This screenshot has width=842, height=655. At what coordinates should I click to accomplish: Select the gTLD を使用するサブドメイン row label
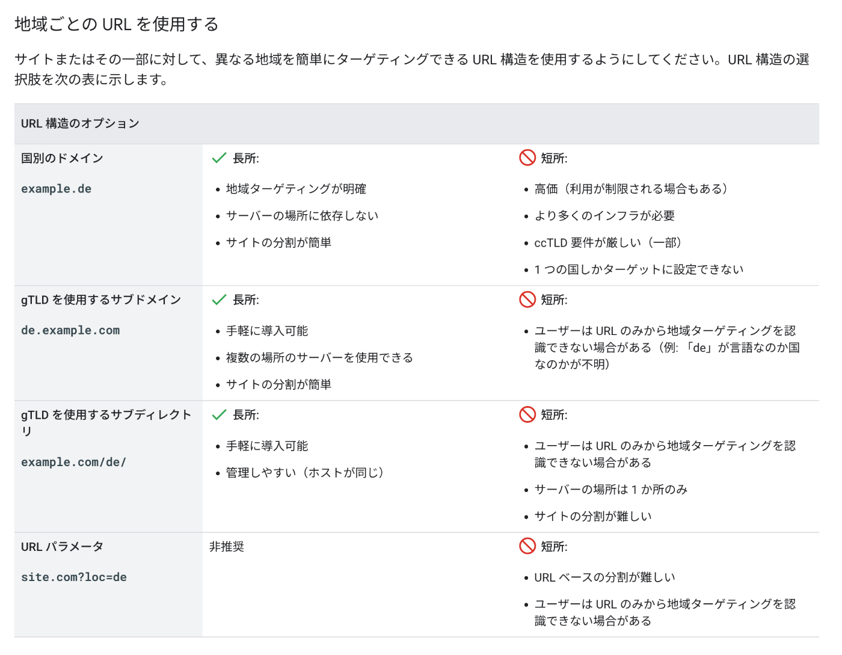[101, 299]
